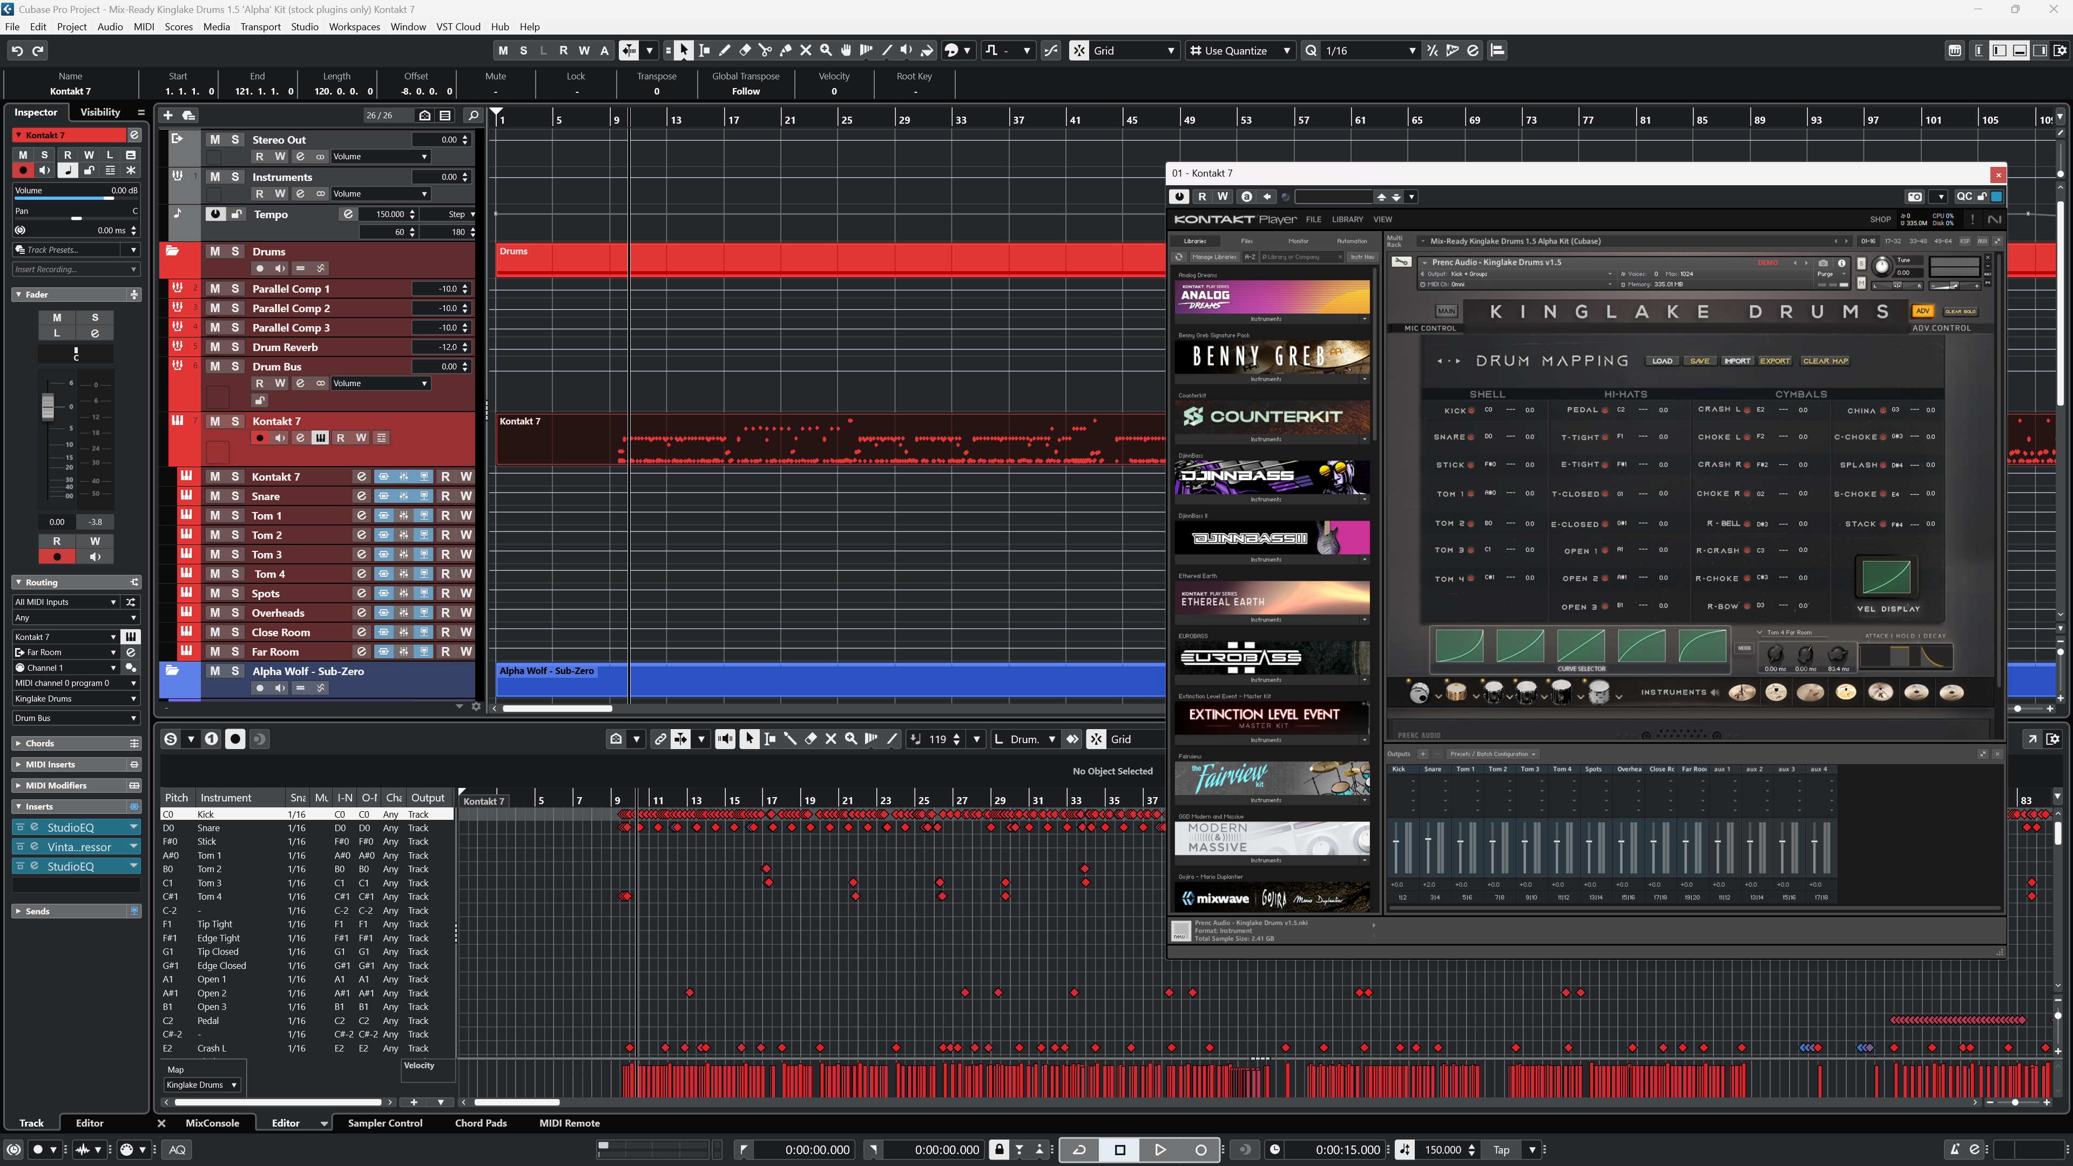
Task: Select the Range Selection tool
Action: tap(704, 50)
